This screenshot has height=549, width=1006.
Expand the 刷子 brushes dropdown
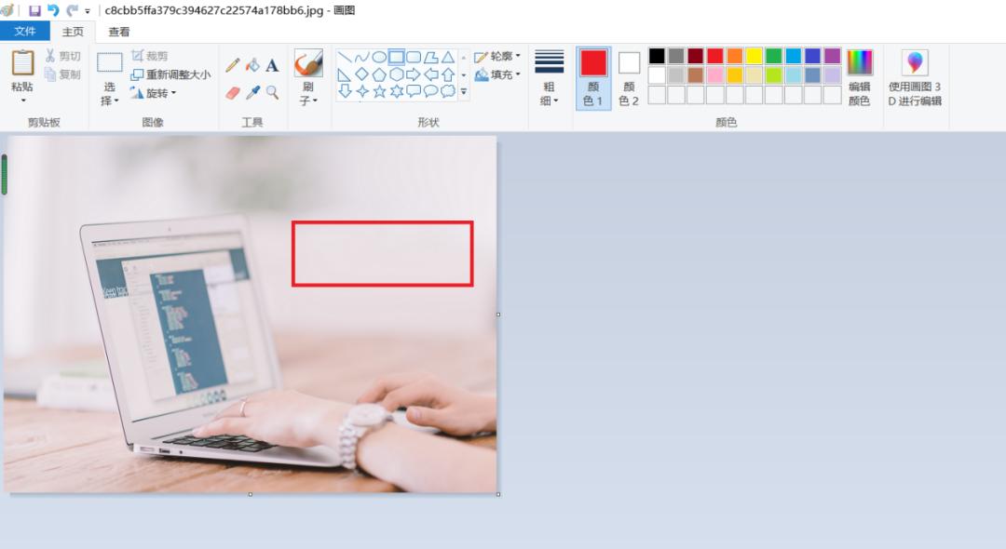(x=308, y=94)
